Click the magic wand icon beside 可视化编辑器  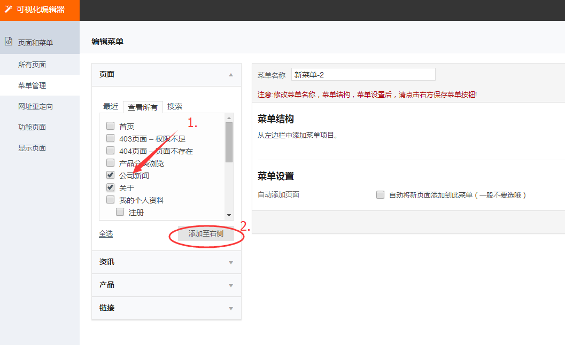click(9, 9)
